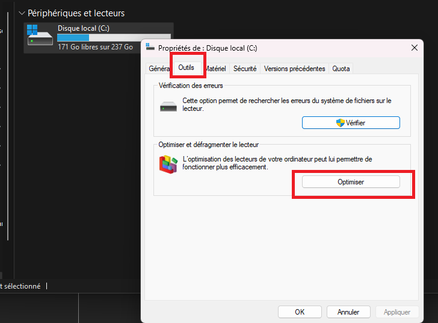Viewport: 438px width, 323px height.
Task: Collapse the Périphériques et lecteurs section chevron
Action: [x=22, y=13]
